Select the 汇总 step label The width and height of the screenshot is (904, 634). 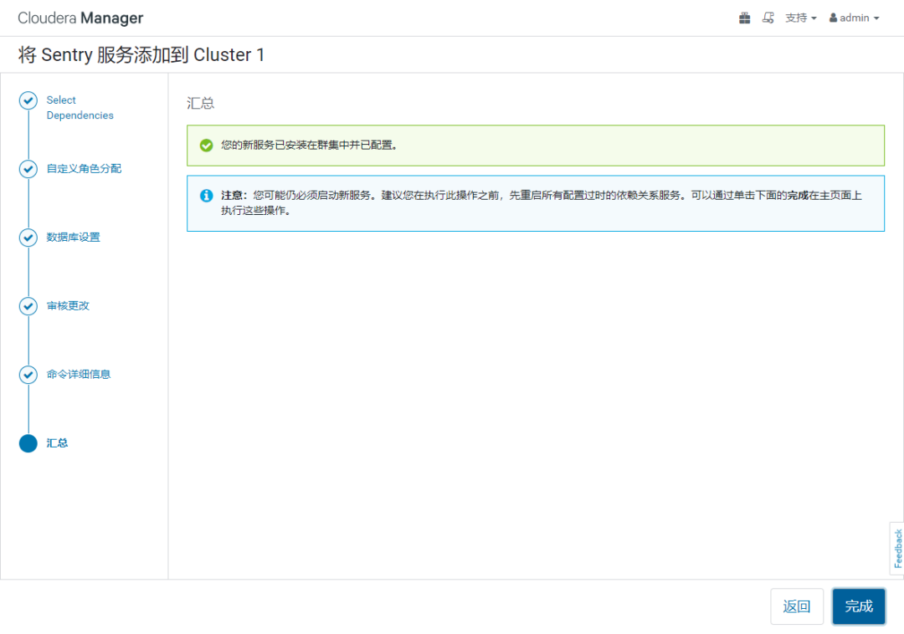click(x=57, y=442)
